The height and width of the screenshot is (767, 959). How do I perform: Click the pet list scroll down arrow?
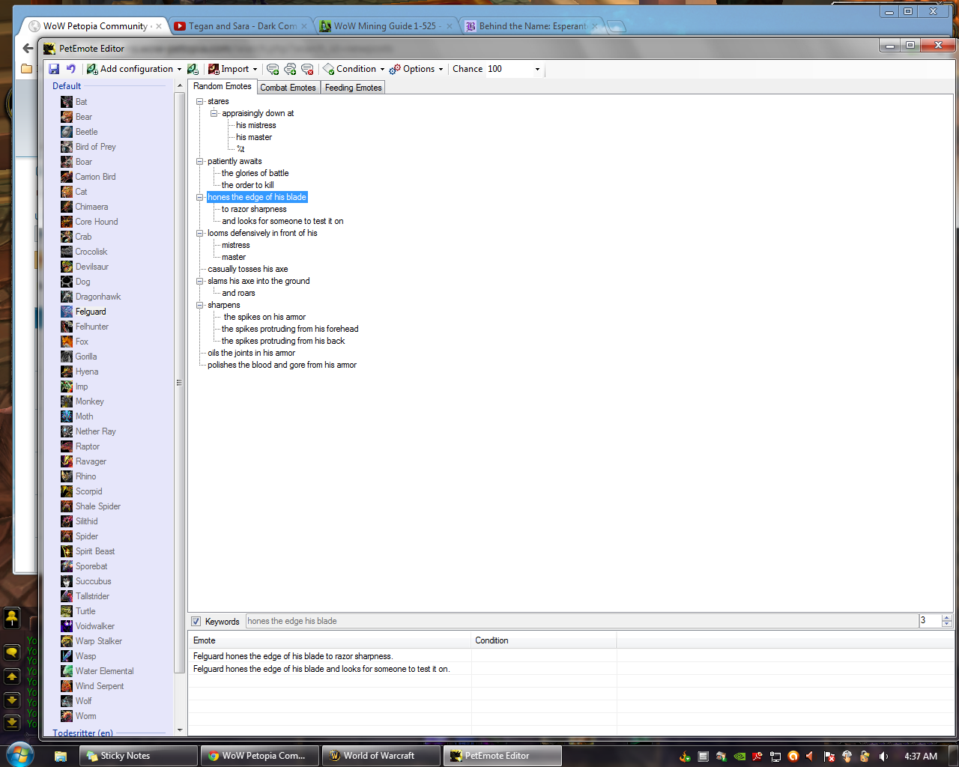(x=180, y=730)
